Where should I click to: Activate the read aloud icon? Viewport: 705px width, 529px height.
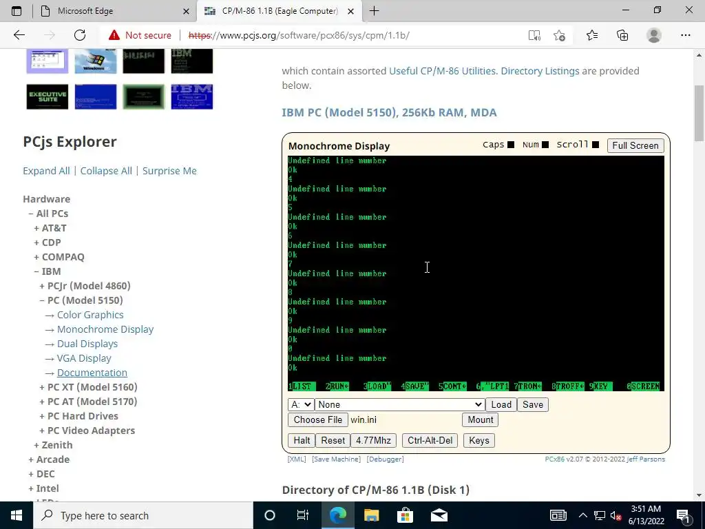[534, 35]
